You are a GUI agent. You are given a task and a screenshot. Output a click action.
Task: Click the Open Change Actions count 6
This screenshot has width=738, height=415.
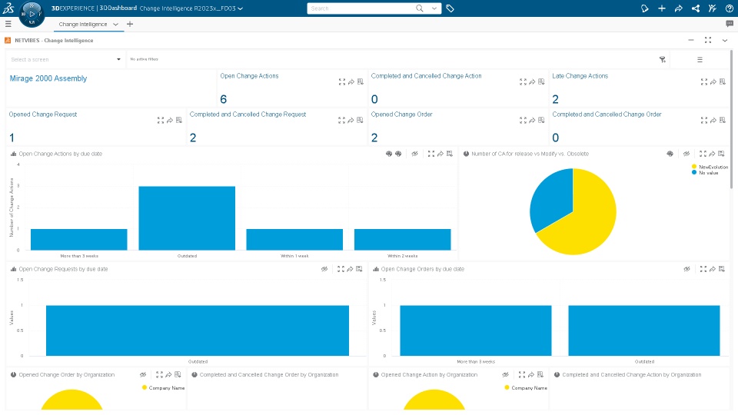tap(224, 99)
